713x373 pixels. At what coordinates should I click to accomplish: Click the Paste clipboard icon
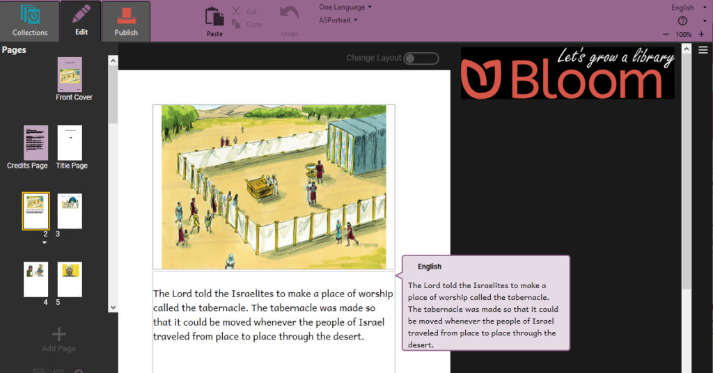pyautogui.click(x=214, y=17)
